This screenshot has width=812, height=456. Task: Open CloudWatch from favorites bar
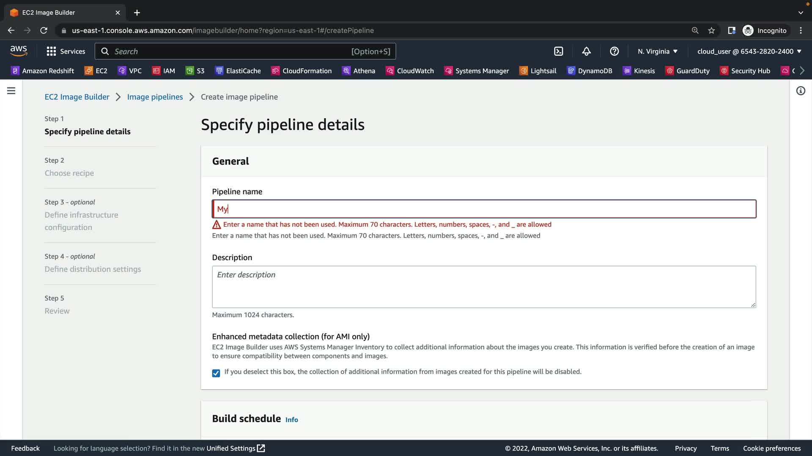409,71
